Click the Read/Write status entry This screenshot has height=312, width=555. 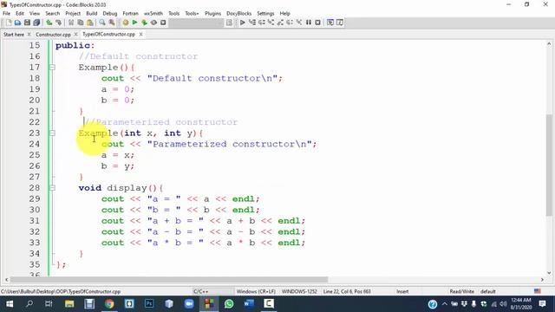[461, 291]
